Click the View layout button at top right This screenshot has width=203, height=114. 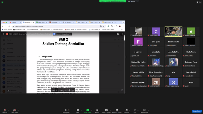[199, 2]
